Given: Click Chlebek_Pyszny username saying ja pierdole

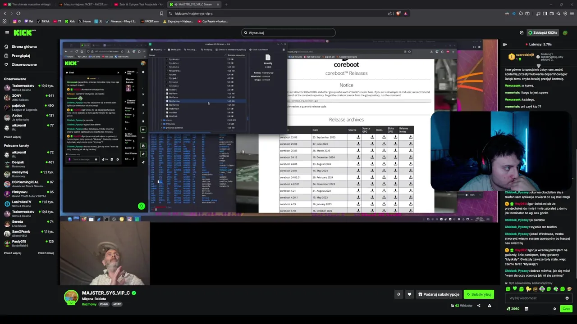Looking at the screenshot, I should pos(517,220).
